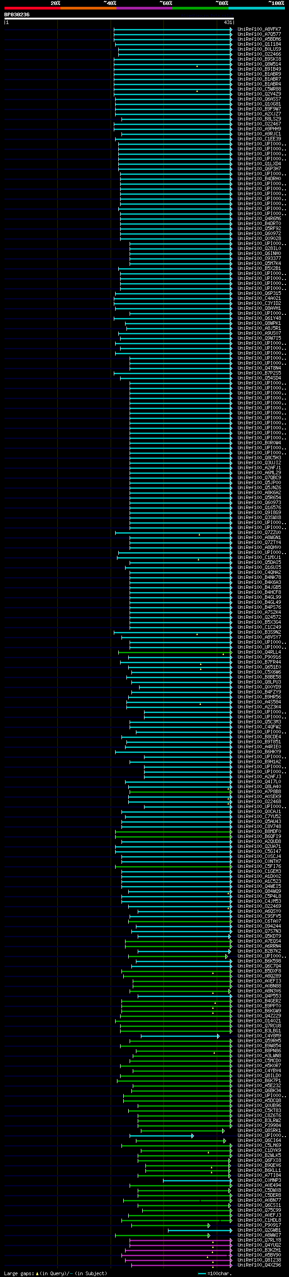Click the cyan ~100% identity legend bar
The image size is (289, 1277).
[256, 8]
